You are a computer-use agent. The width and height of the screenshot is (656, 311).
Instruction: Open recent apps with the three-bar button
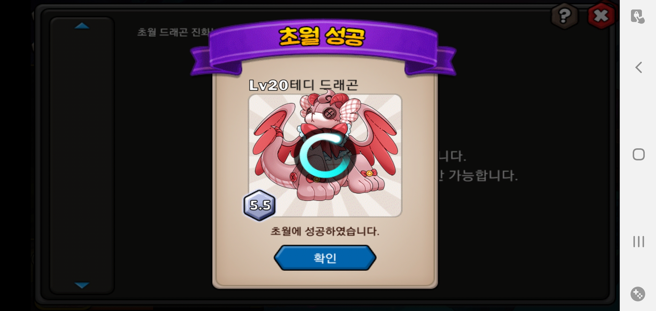pos(638,241)
